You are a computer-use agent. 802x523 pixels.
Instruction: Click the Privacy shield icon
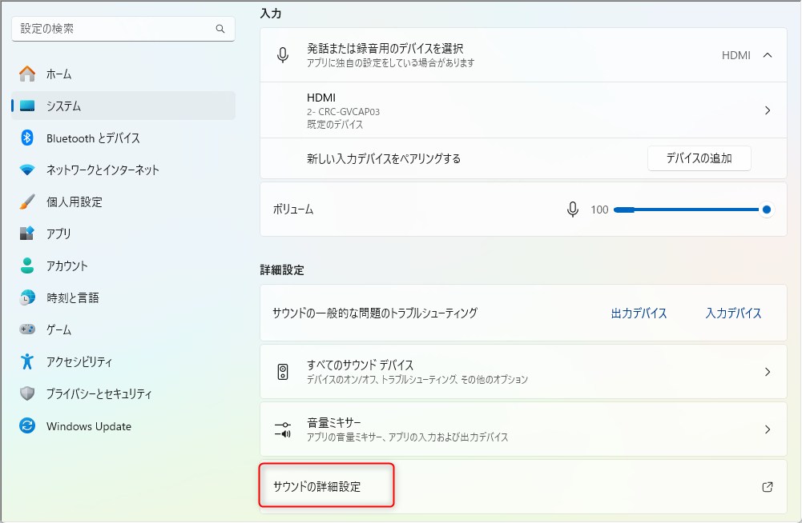(27, 393)
